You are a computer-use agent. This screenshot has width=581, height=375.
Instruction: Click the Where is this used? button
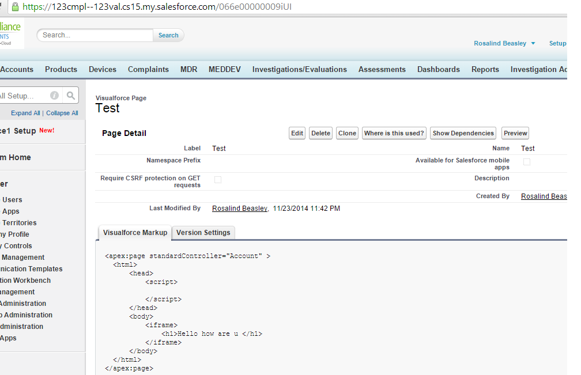(x=394, y=133)
